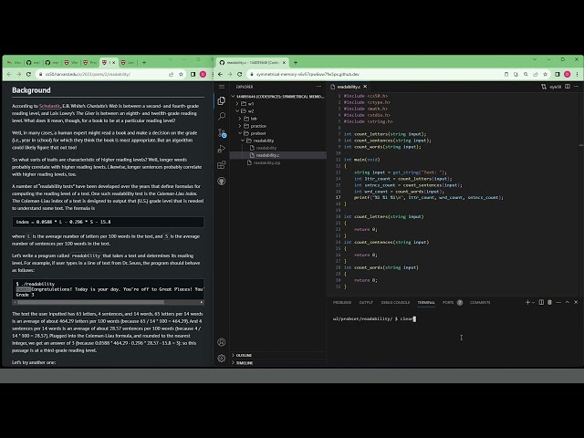Open Explorer panel more actions ellipsis
This screenshot has width=584, height=438.
pos(318,87)
